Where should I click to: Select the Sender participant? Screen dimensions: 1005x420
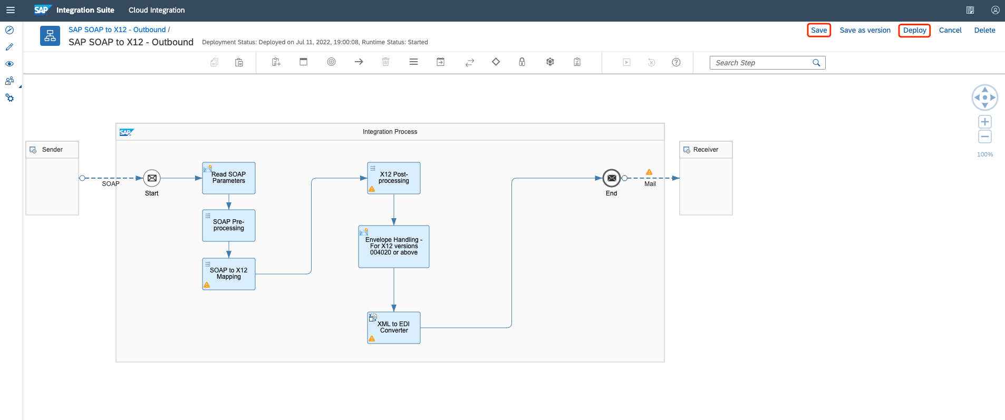(52, 178)
